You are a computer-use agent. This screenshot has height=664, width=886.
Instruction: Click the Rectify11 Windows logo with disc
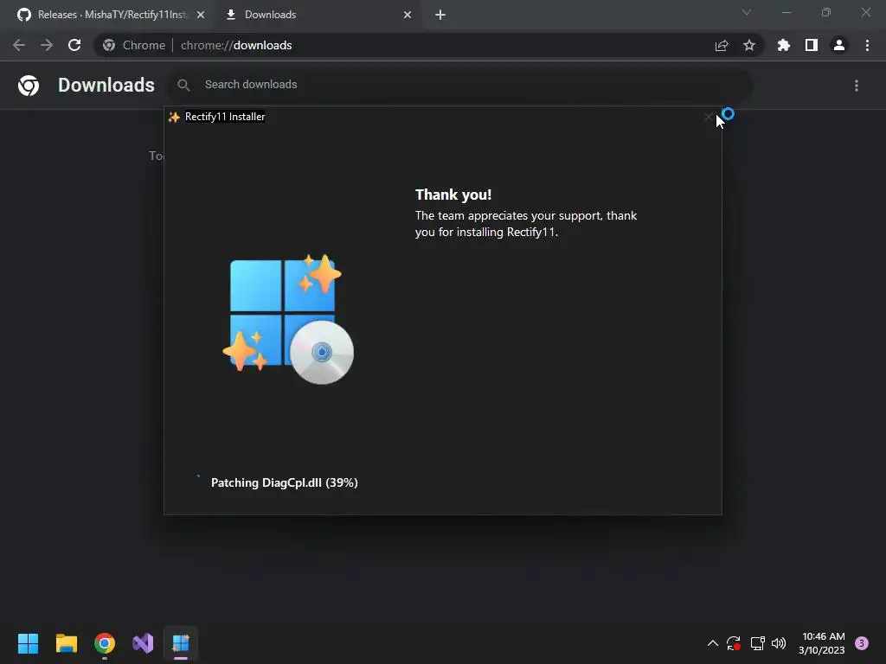287,319
